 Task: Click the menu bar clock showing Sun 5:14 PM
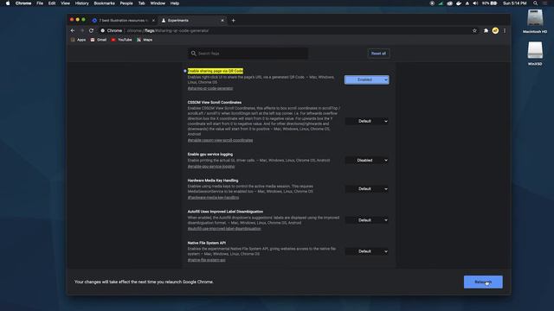[x=515, y=3]
